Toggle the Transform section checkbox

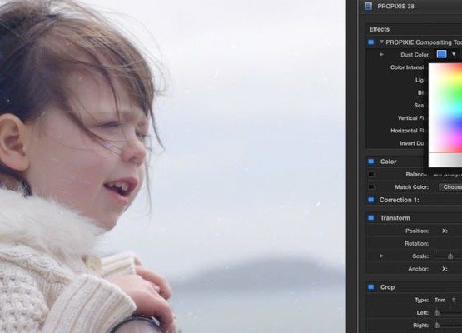370,218
